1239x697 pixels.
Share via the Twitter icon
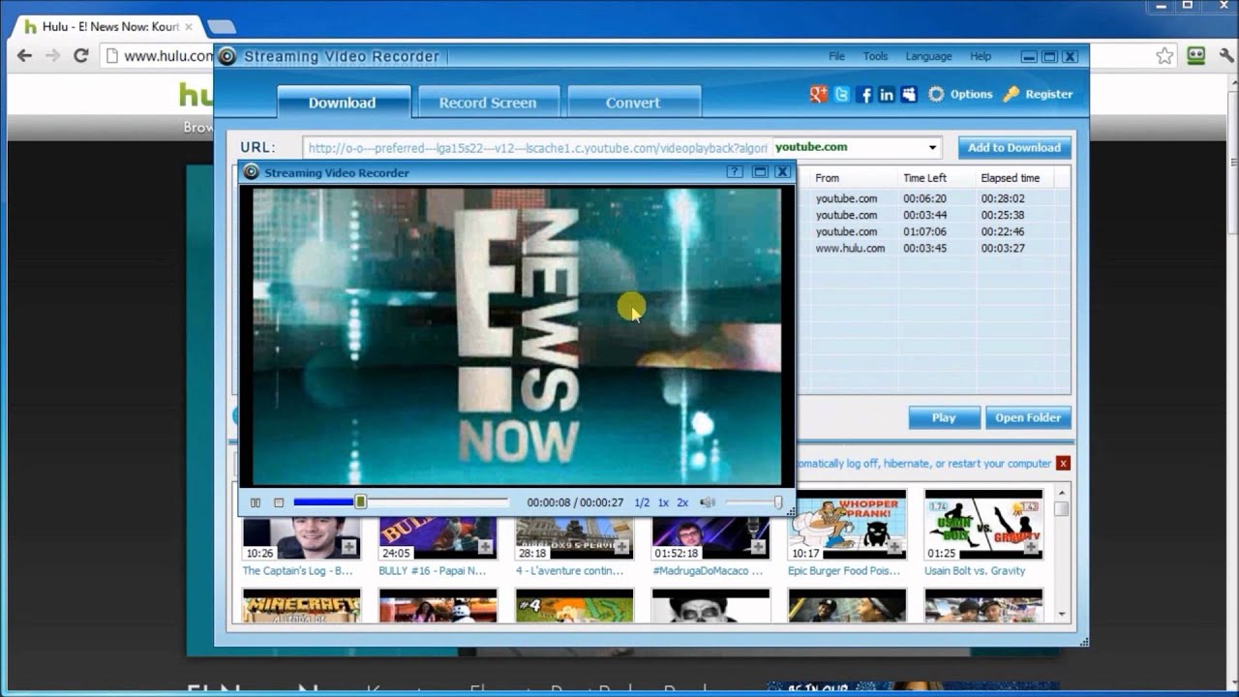click(x=842, y=94)
